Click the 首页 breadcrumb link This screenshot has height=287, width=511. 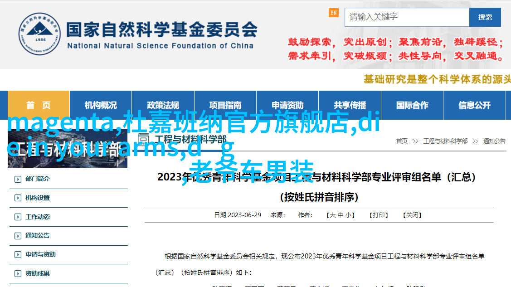[402, 141]
